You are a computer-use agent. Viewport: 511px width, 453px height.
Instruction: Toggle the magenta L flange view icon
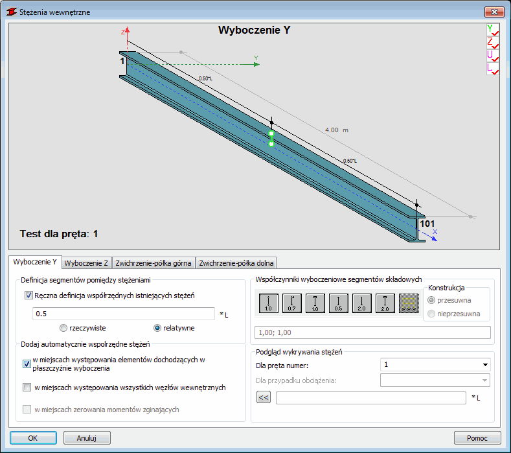[x=493, y=68]
